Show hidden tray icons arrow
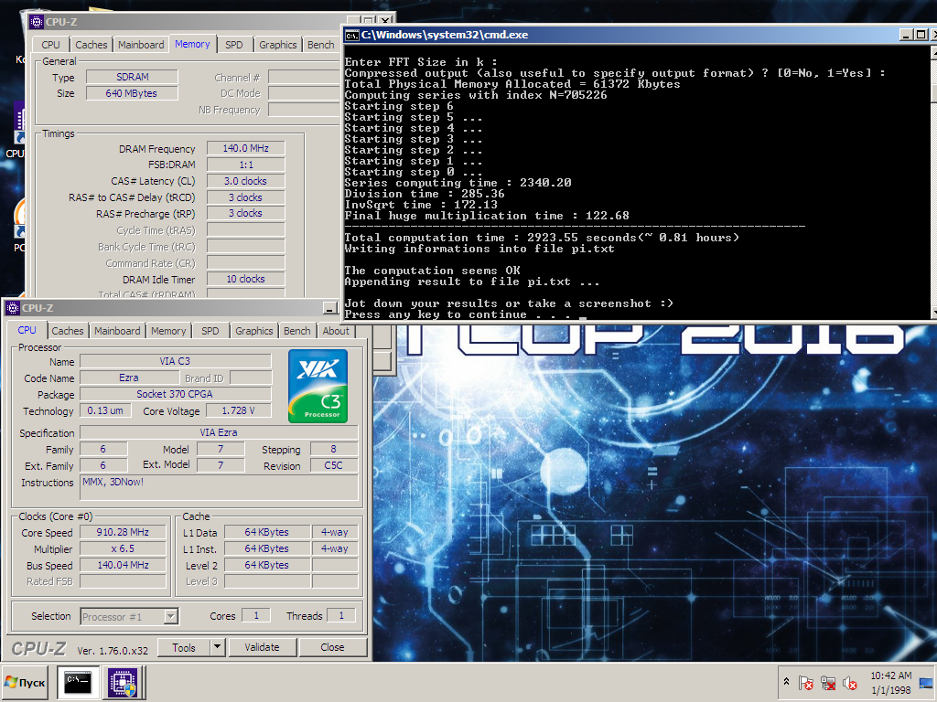 click(786, 682)
